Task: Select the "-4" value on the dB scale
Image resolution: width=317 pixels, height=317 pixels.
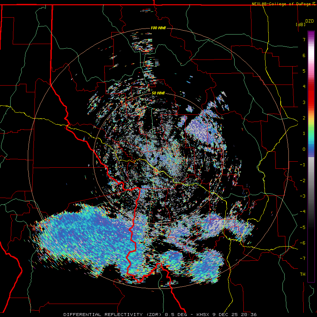Action: (x=303, y=211)
